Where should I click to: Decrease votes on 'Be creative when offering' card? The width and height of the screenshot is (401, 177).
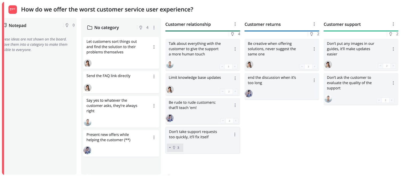tap(302, 67)
